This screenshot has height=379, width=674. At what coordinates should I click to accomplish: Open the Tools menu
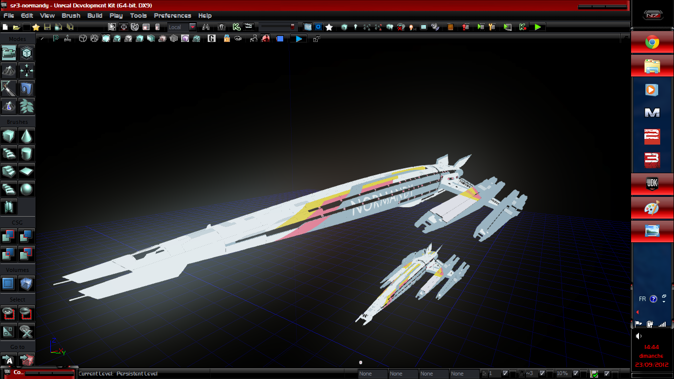click(138, 16)
